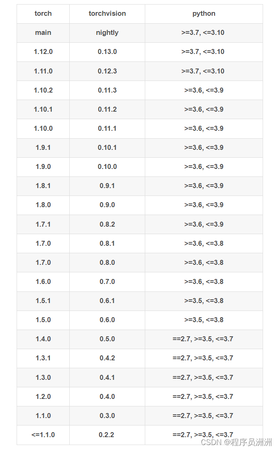The image size is (278, 450).
Task: Select torch 1.9.1 cell
Action: pyautogui.click(x=43, y=147)
